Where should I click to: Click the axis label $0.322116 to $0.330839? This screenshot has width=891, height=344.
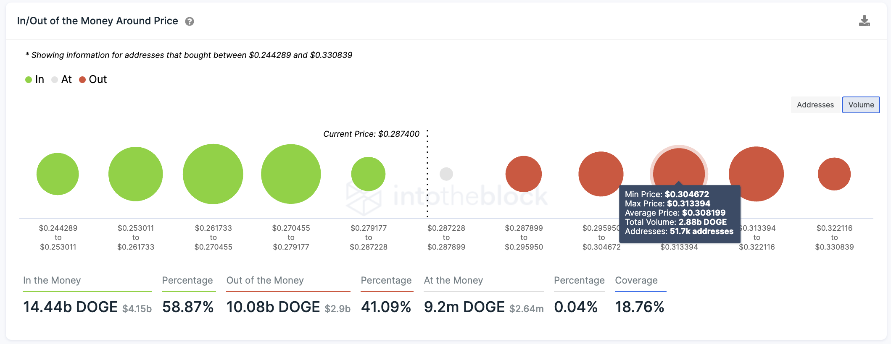click(x=834, y=237)
